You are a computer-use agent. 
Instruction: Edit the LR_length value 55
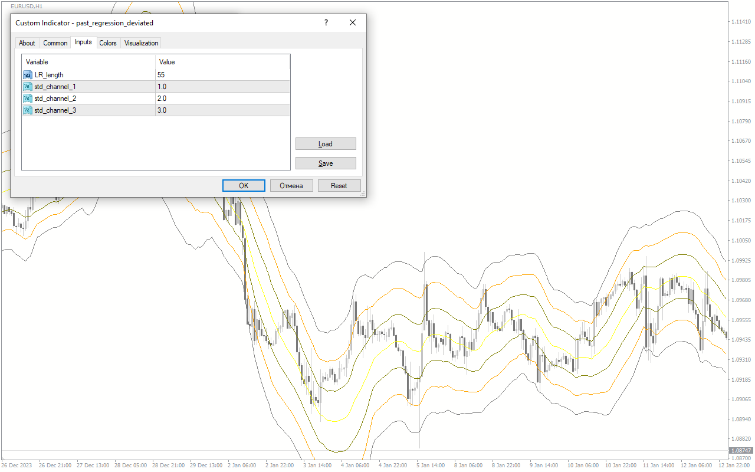[222, 74]
